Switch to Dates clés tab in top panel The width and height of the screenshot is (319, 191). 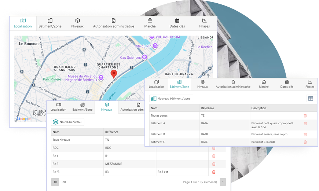(177, 23)
